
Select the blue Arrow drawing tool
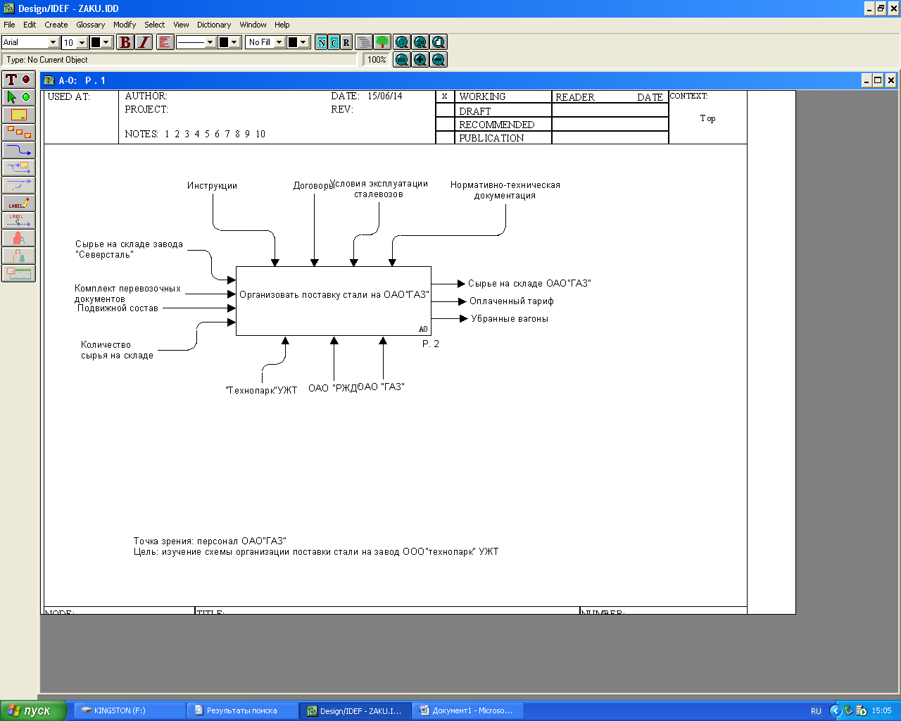coord(18,150)
